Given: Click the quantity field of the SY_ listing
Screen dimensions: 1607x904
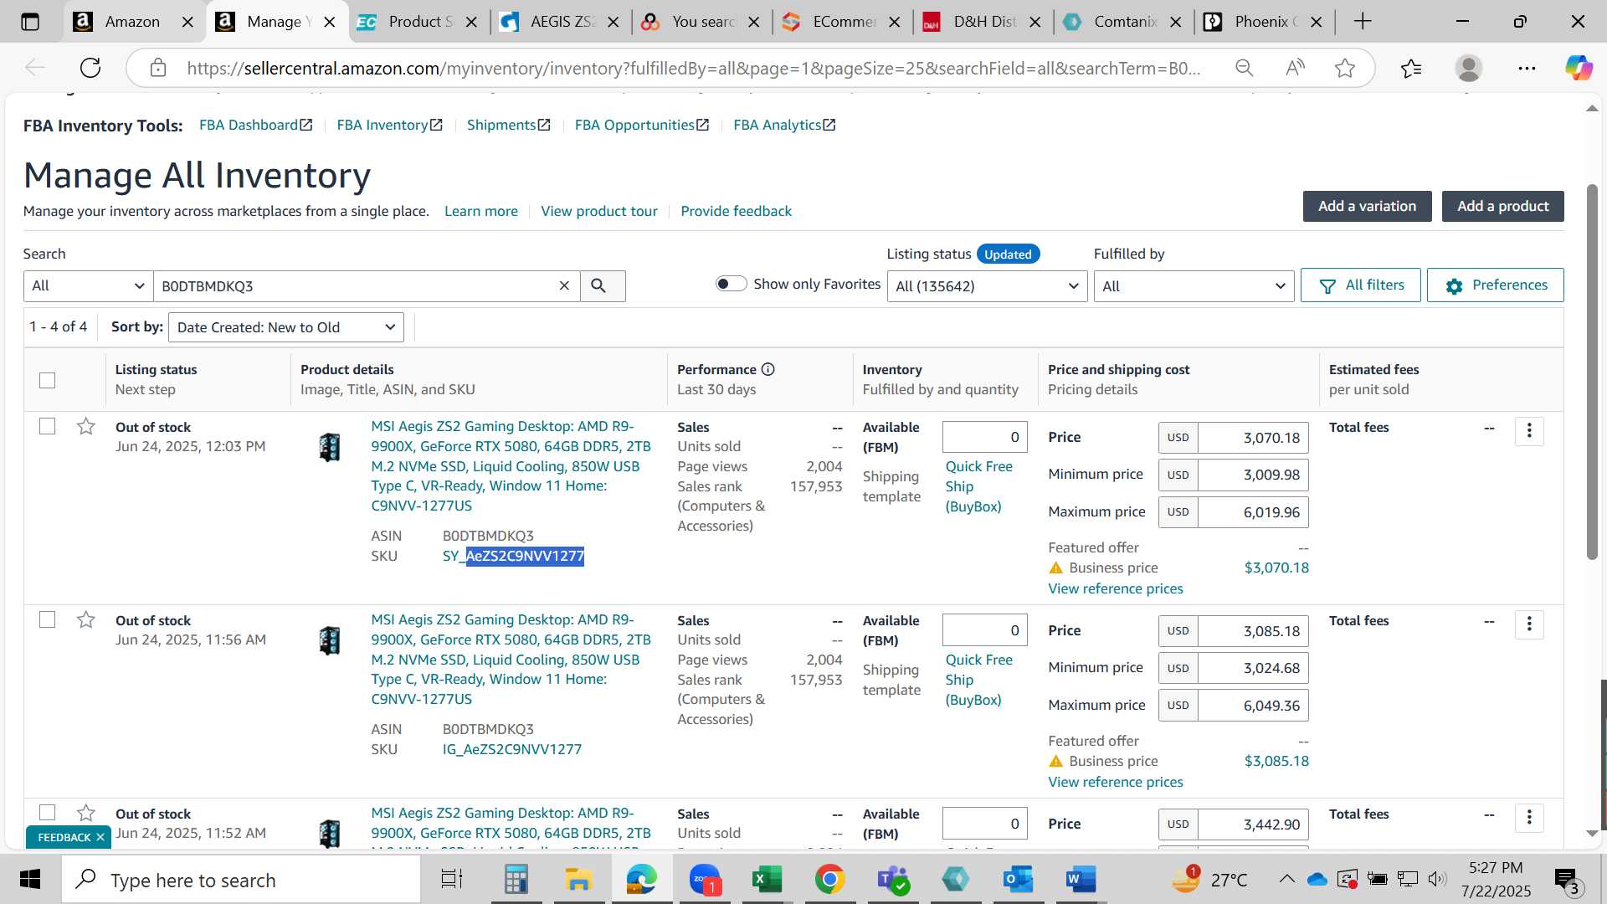Looking at the screenshot, I should click(x=984, y=437).
